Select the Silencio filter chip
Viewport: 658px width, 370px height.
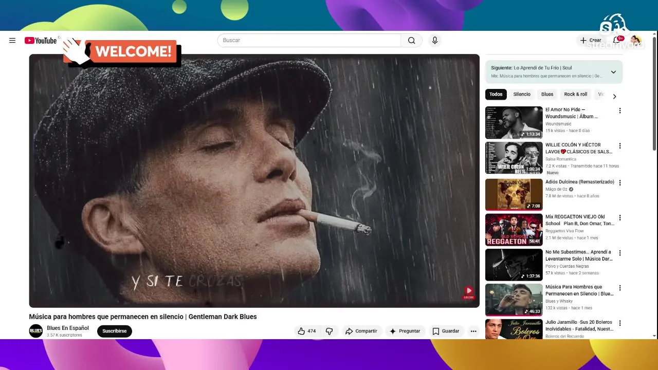pyautogui.click(x=522, y=95)
